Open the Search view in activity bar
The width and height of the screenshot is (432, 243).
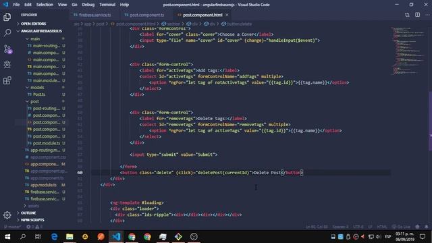[7, 33]
